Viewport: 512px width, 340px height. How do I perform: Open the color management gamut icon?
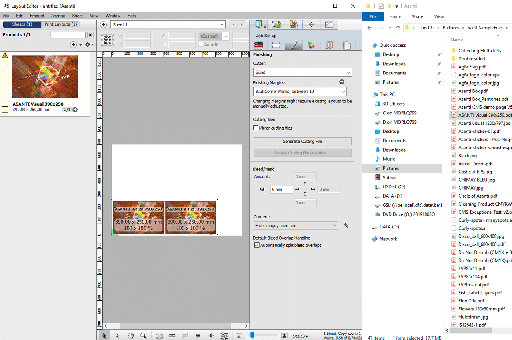(x=311, y=45)
